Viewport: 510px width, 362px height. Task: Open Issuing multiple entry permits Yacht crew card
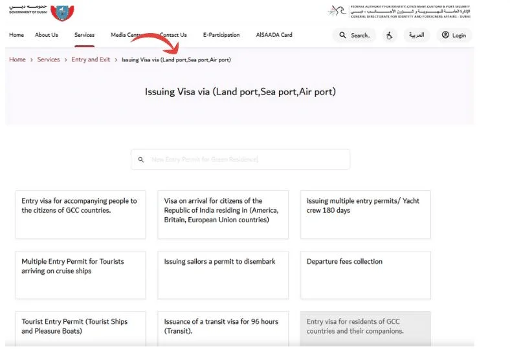click(x=366, y=215)
